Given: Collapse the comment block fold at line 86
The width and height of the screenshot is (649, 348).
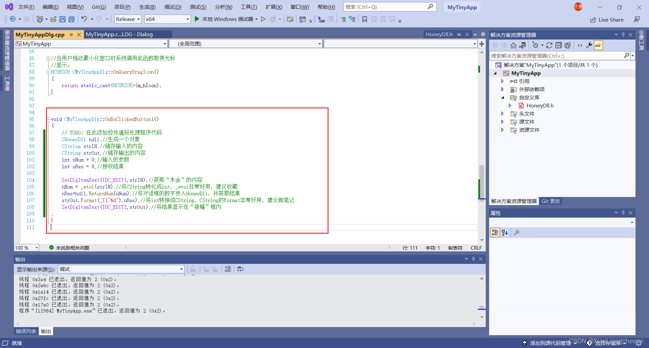Looking at the screenshot, I should (48, 58).
